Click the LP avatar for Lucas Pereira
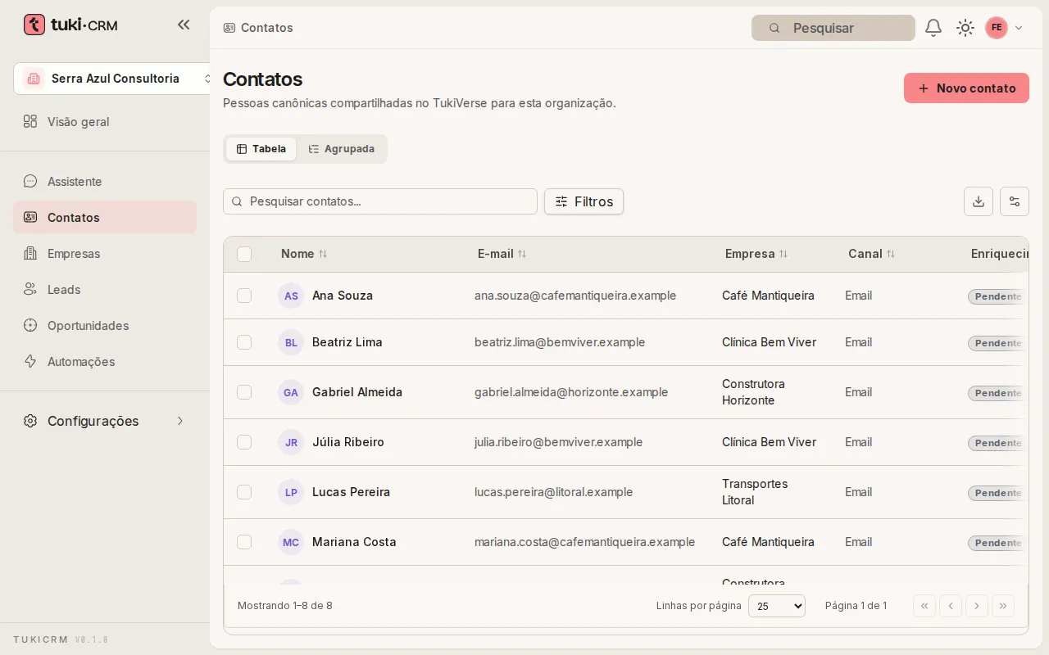Viewport: 1049px width, 655px height. (291, 492)
